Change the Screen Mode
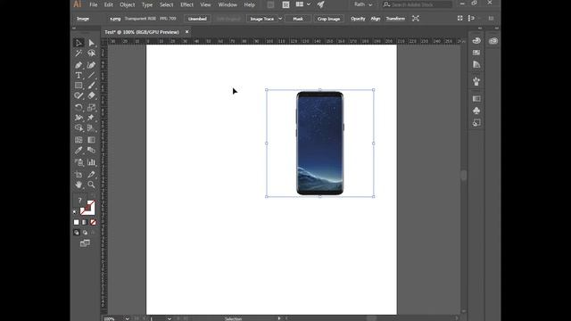Screen dimensions: 571x321 pos(85,243)
